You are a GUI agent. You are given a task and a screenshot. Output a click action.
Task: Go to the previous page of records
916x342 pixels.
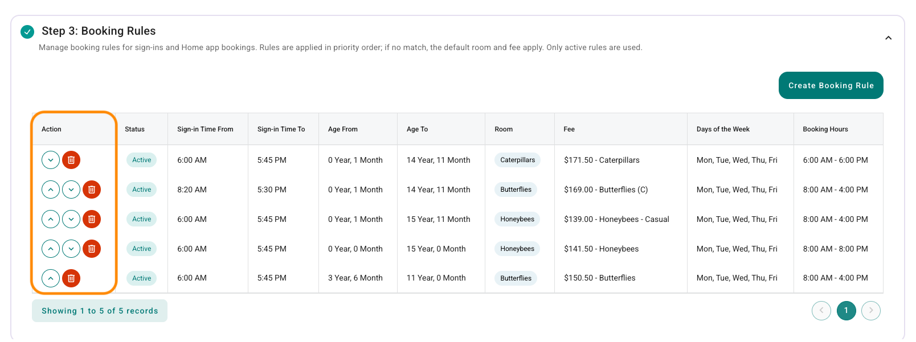[x=821, y=311]
